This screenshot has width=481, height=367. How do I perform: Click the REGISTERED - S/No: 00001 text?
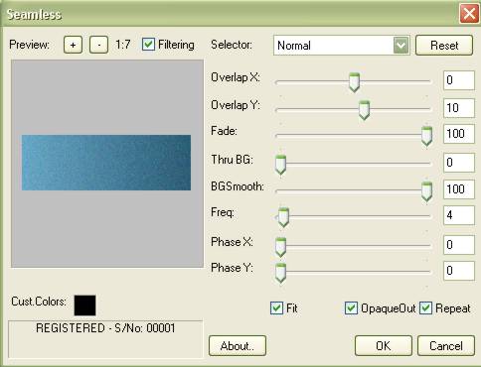(105, 328)
